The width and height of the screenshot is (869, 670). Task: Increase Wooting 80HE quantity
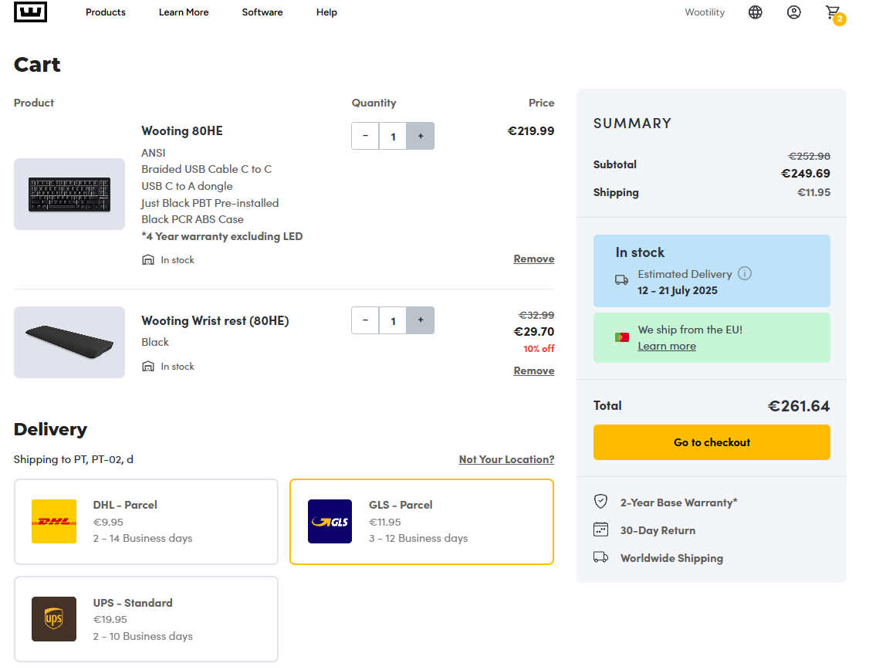click(421, 136)
